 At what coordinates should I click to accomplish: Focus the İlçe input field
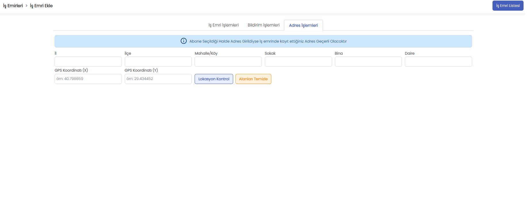coord(158,62)
